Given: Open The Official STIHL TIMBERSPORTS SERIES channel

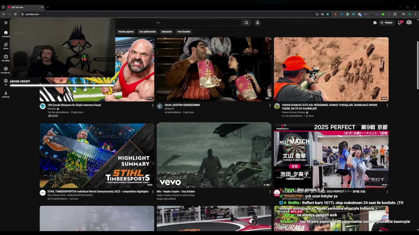Looking at the screenshot, I should [70, 195].
